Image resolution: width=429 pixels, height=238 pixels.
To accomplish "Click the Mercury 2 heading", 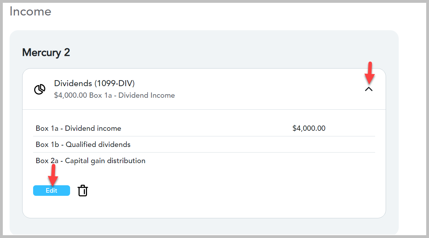I will point(46,53).
